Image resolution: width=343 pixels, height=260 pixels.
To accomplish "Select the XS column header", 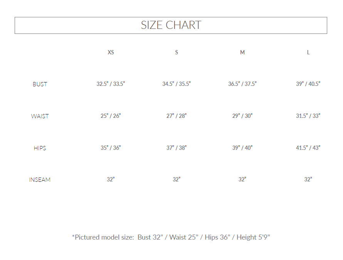I will pyautogui.click(x=111, y=52).
